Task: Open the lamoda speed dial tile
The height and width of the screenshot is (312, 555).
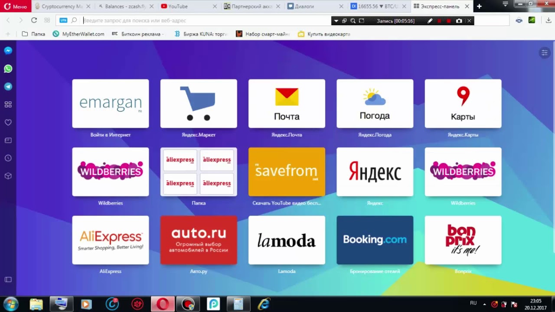Action: (287, 240)
